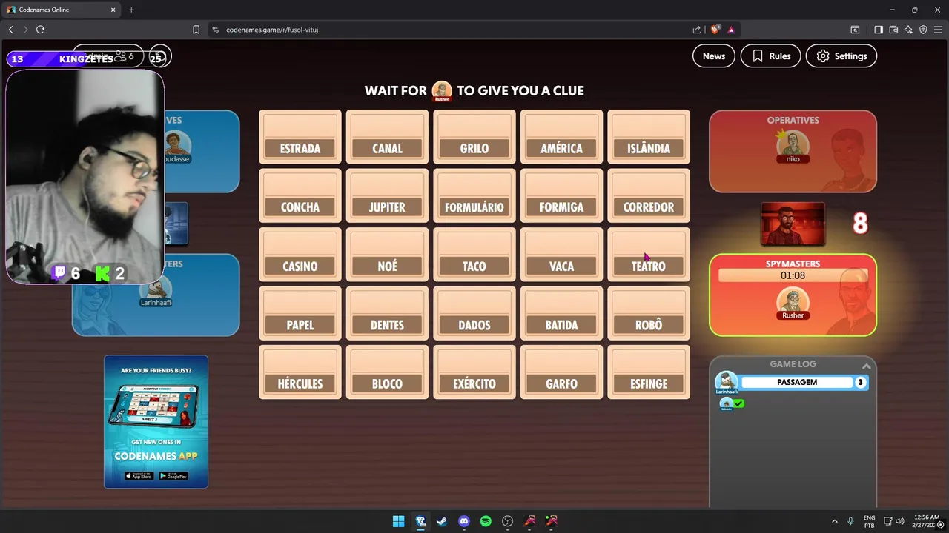
Task: Close the Codenames Online tab
Action: [113, 10]
